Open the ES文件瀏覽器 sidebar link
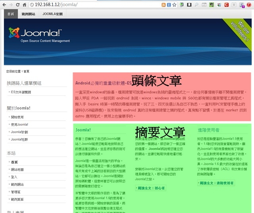The image size is (254, 213). coord(21,92)
